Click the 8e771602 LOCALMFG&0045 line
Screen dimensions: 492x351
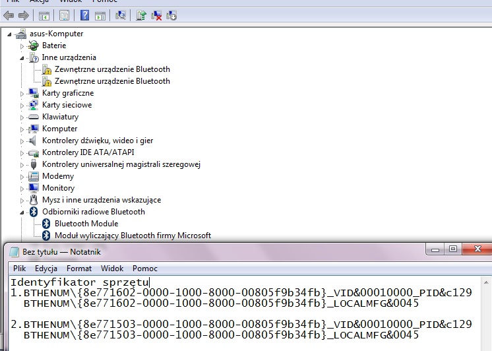point(221,303)
